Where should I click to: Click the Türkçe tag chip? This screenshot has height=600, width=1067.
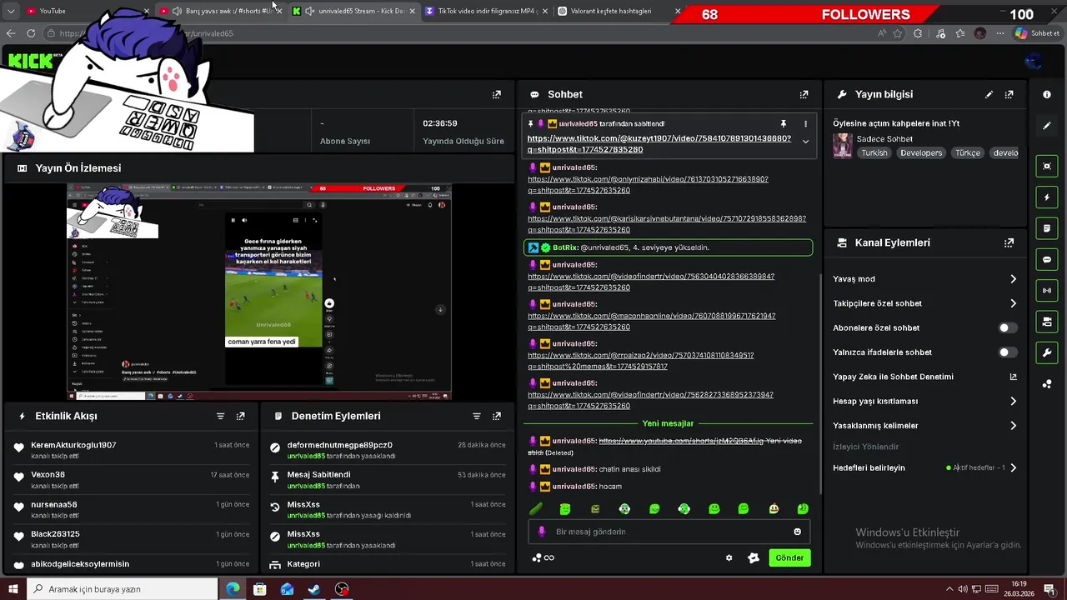pyautogui.click(x=968, y=153)
